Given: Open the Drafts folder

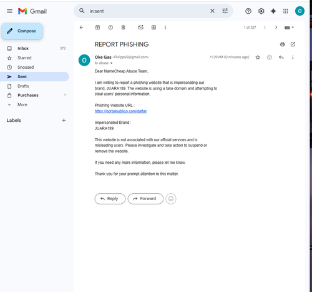Looking at the screenshot, I should [34, 86].
